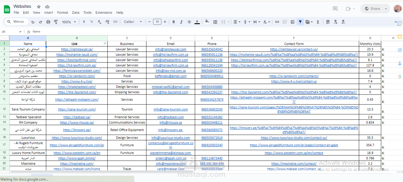Viewport: 403px width, 182px height.
Task: Open the fill color bucket picker
Action: (x=207, y=22)
